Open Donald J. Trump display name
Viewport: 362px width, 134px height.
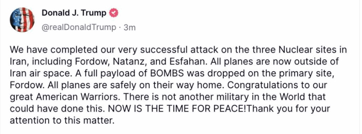(74, 13)
